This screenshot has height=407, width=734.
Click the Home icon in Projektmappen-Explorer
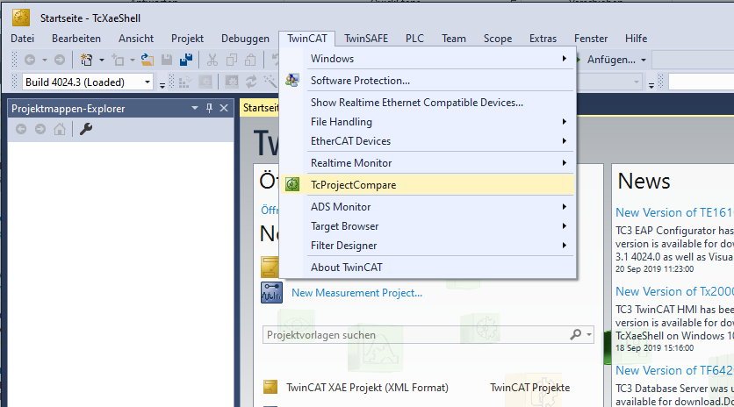tap(60, 129)
